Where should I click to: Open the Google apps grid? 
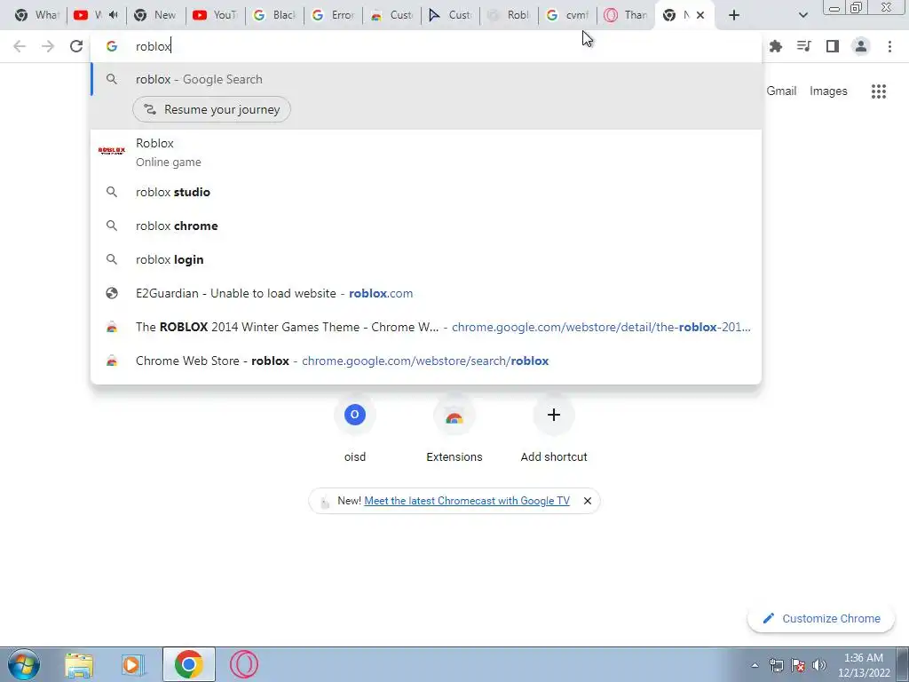point(878,91)
